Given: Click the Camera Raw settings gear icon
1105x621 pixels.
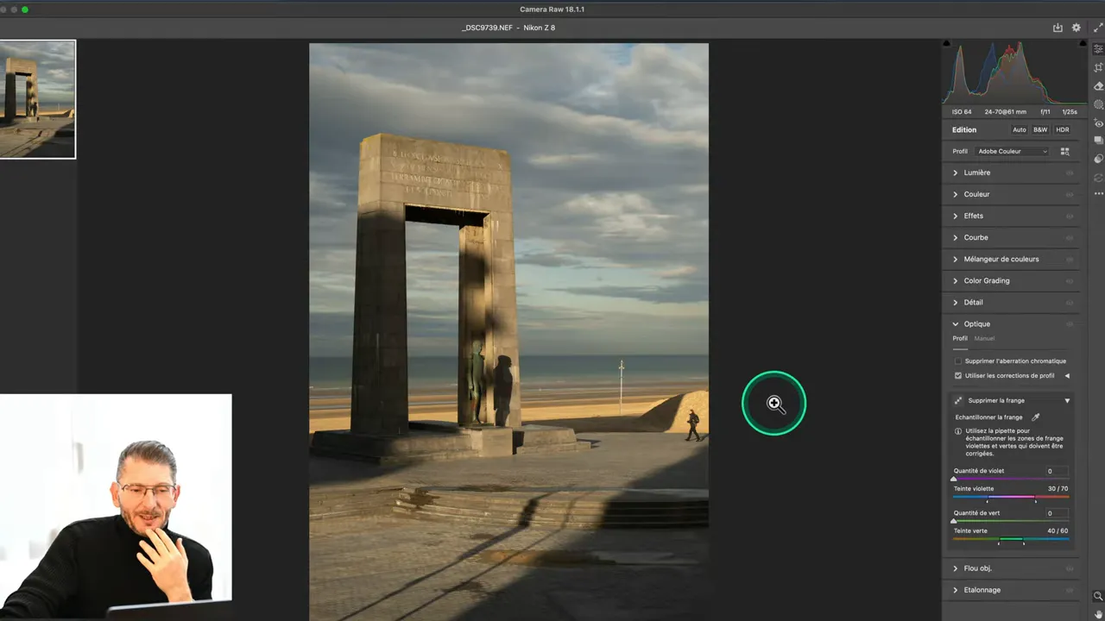Looking at the screenshot, I should pos(1076,28).
